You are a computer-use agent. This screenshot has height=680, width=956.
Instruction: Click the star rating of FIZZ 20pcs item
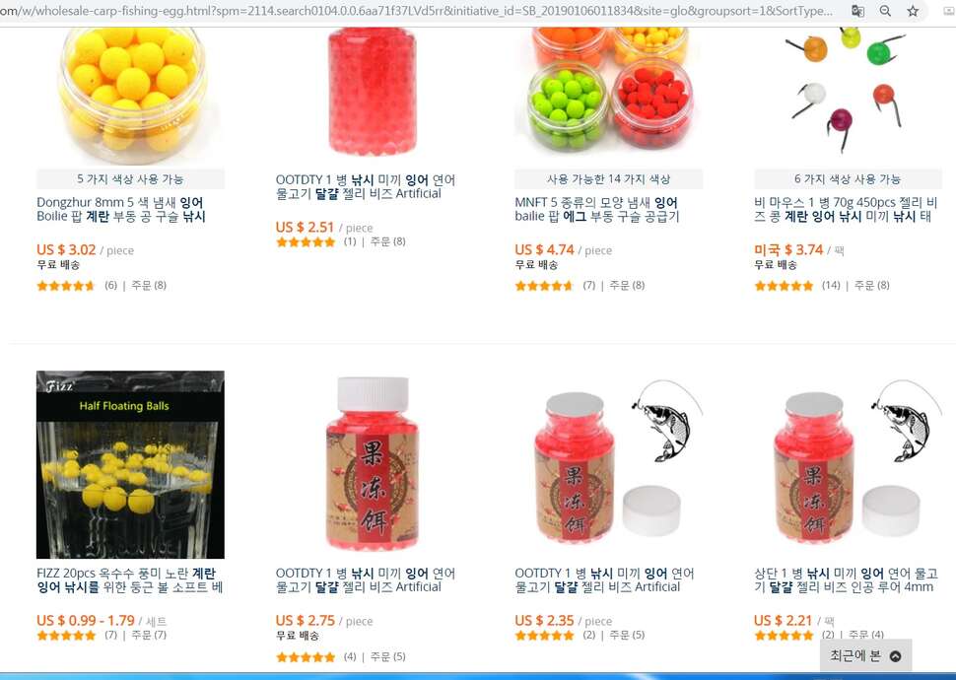coord(66,636)
